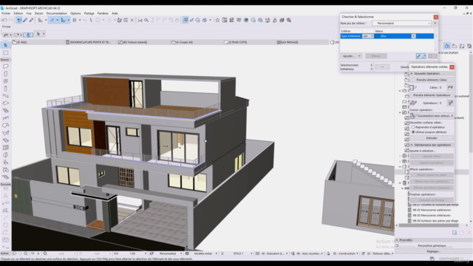Select the Text tool in toolbox
Screen dimensions: 473x266
click(x=5, y=195)
